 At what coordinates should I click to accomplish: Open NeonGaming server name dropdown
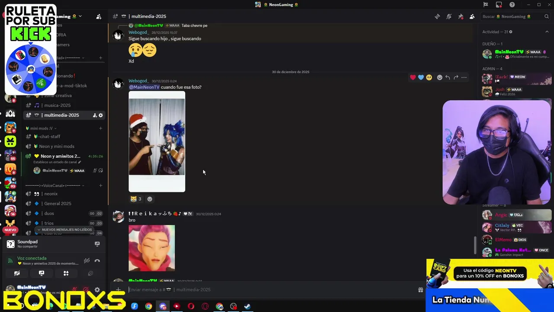(68, 16)
